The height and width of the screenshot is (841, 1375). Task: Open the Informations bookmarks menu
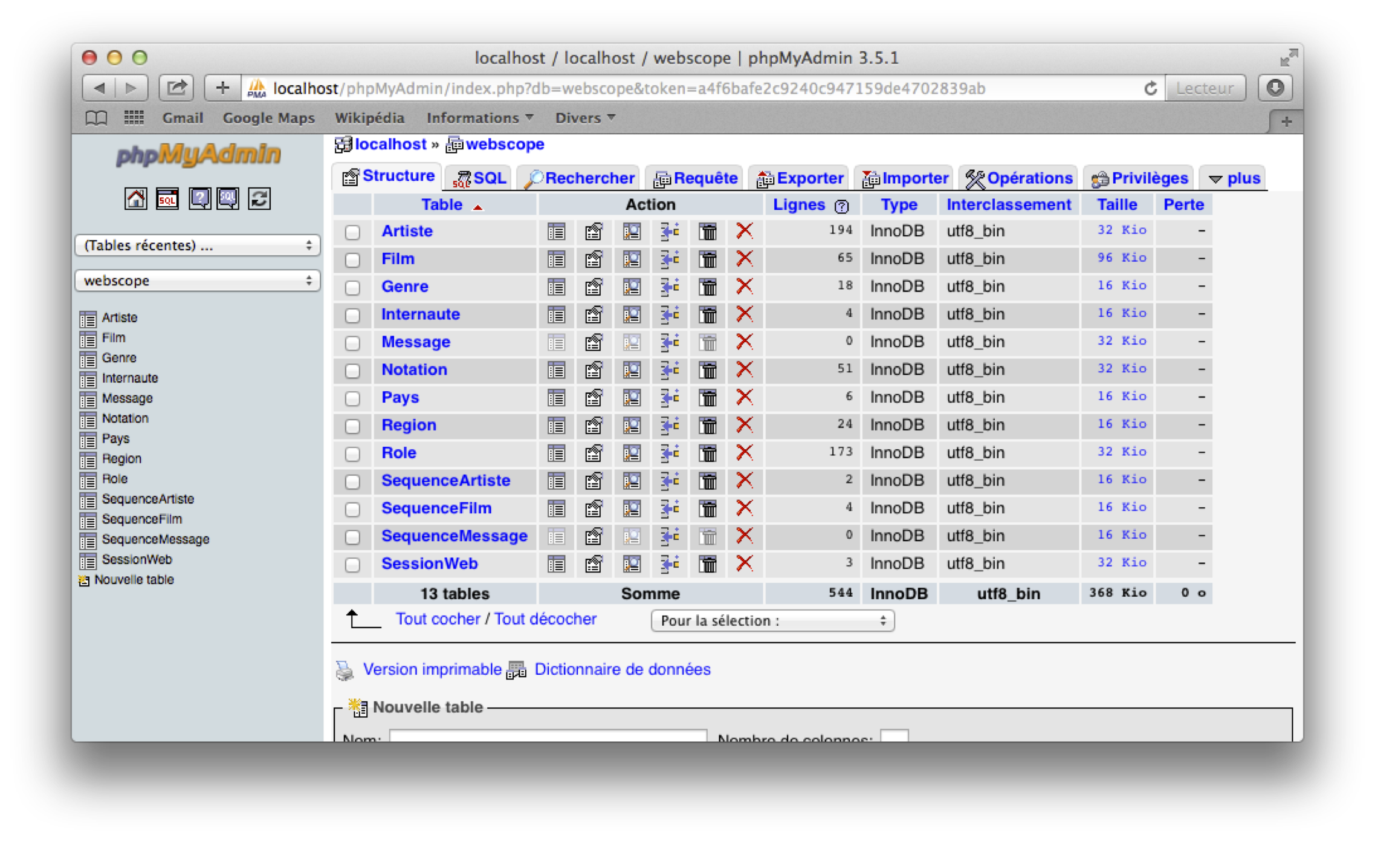point(480,118)
